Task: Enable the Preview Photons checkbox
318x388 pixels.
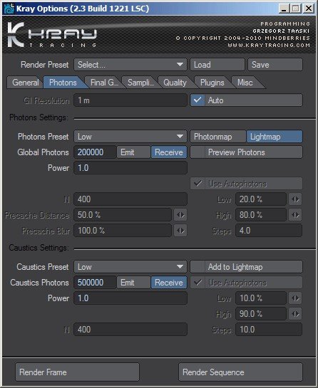Action: point(198,152)
